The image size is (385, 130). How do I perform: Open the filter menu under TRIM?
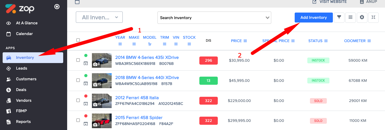point(165,44)
